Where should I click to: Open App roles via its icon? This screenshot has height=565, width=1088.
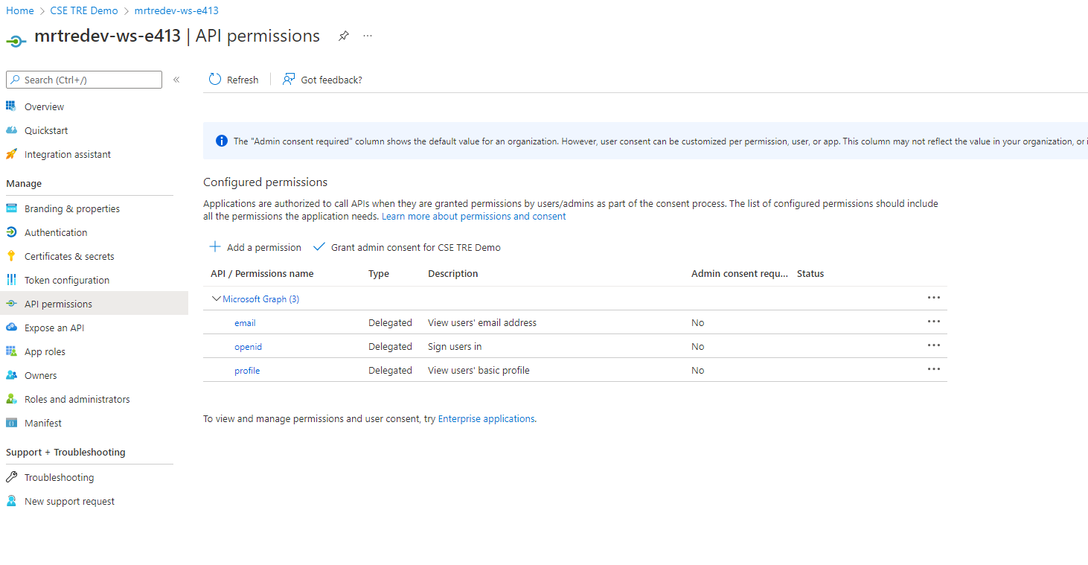pyautogui.click(x=11, y=351)
